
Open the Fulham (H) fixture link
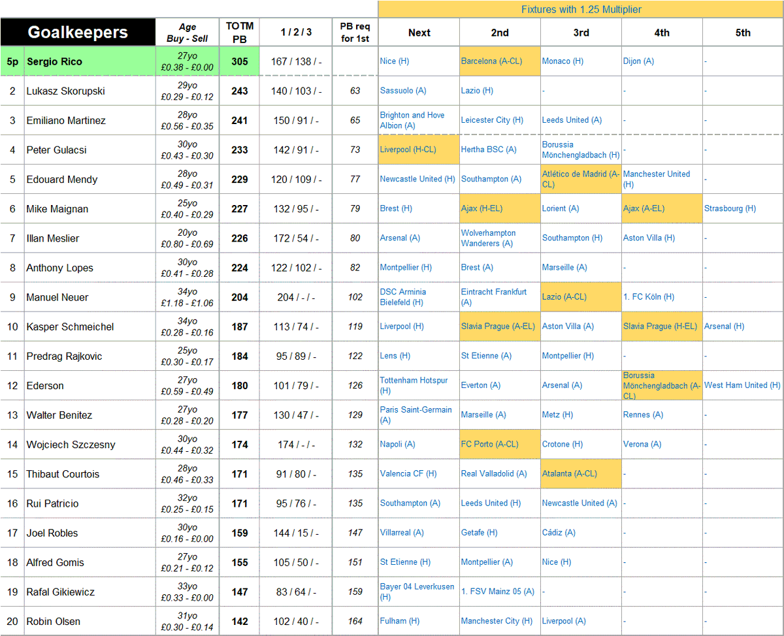[399, 621]
